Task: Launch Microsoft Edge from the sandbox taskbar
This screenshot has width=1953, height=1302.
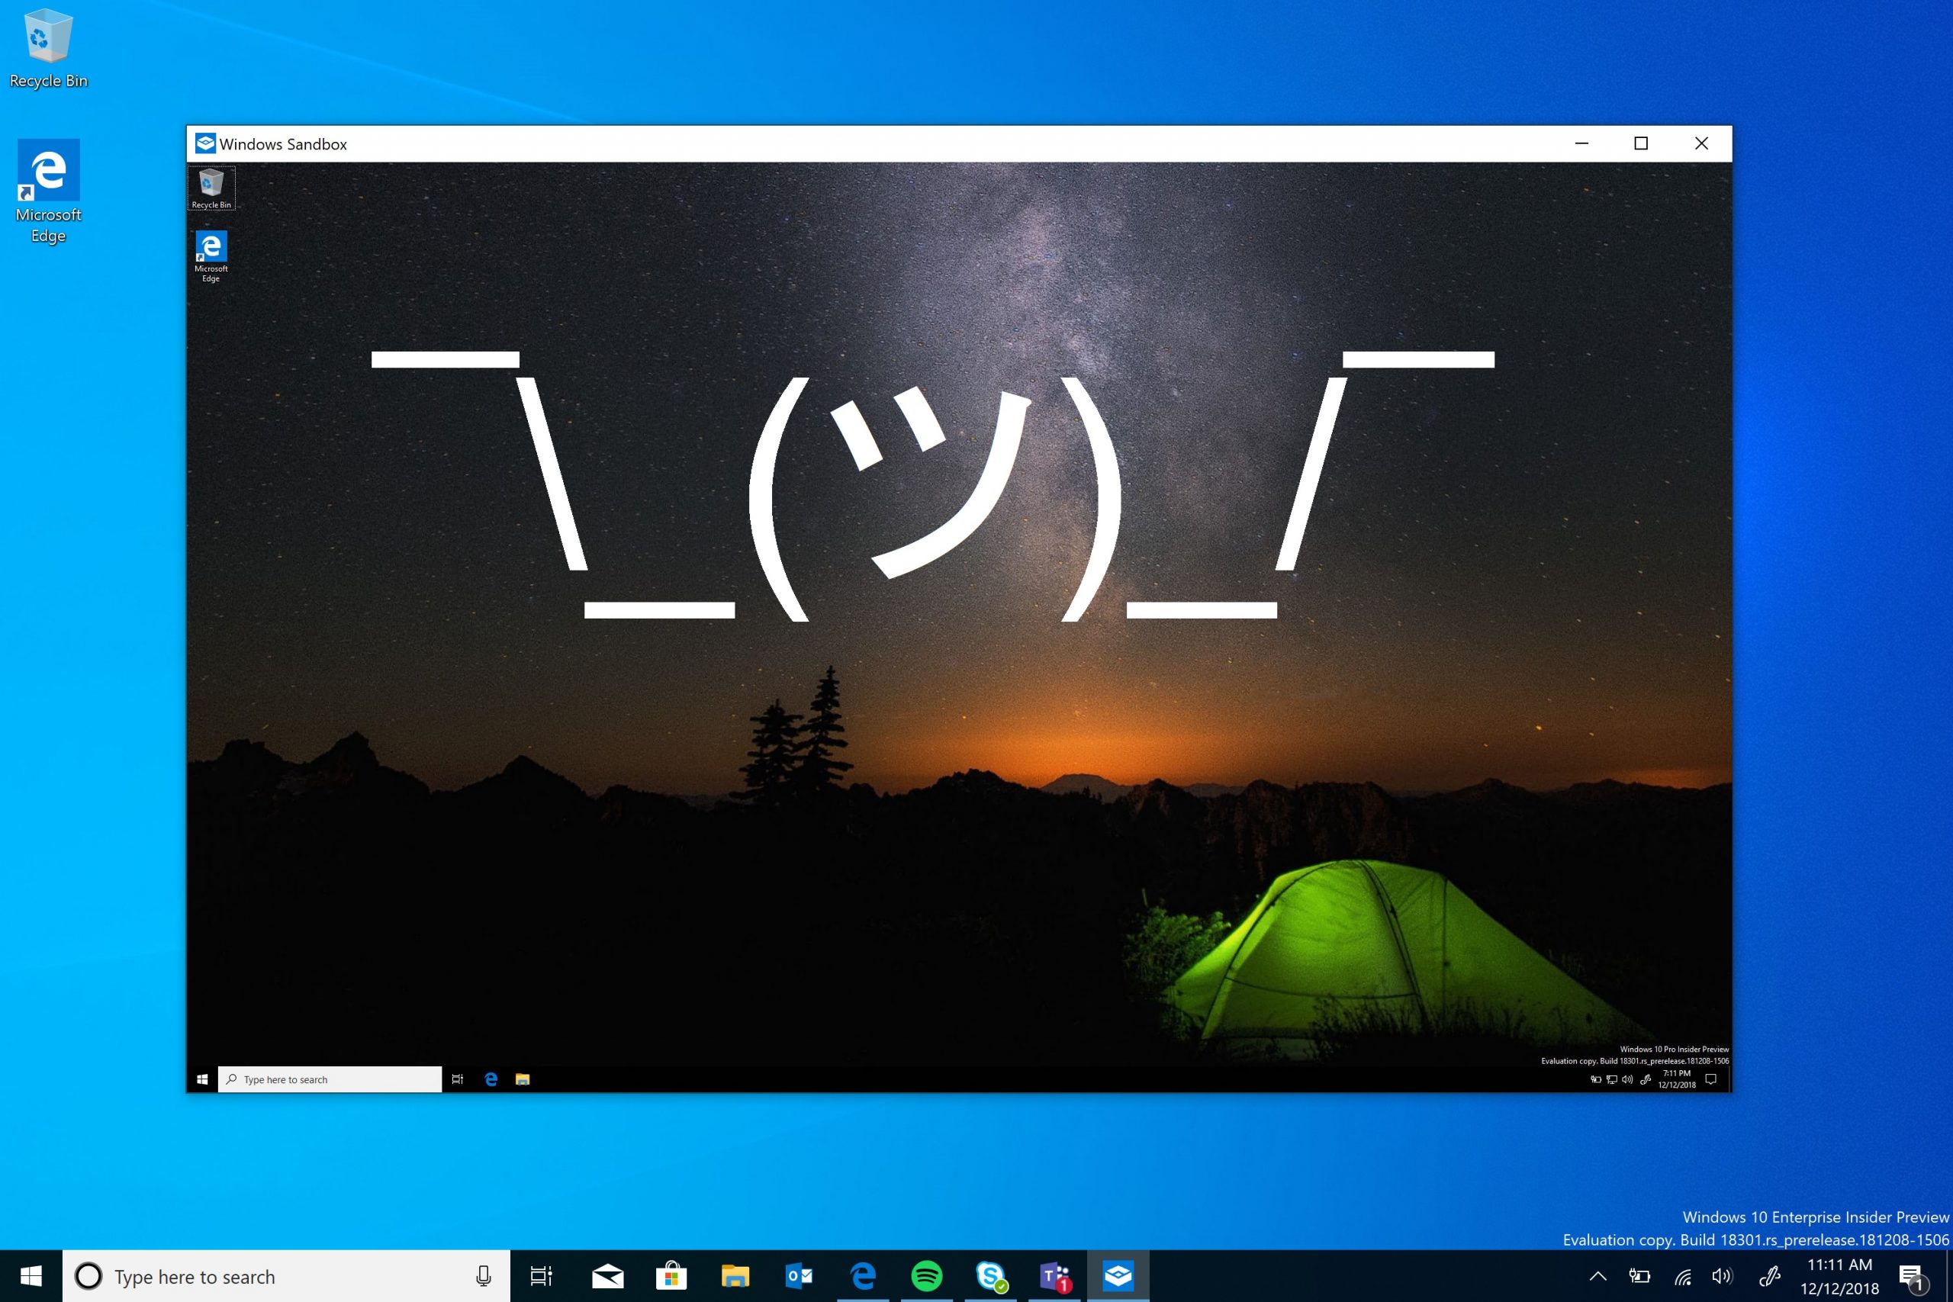Action: 491,1079
